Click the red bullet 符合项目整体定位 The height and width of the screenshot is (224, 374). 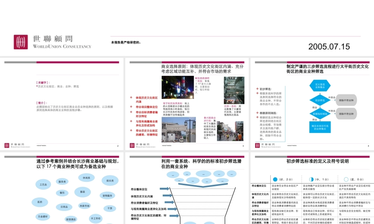pyautogui.click(x=147, y=107)
